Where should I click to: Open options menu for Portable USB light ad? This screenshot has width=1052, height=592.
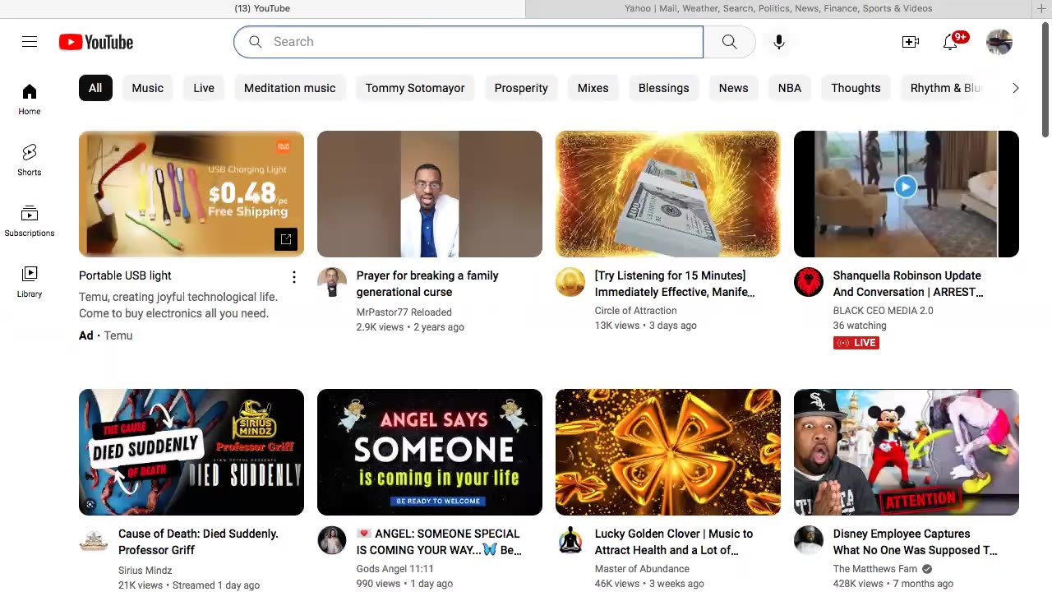[x=294, y=277]
